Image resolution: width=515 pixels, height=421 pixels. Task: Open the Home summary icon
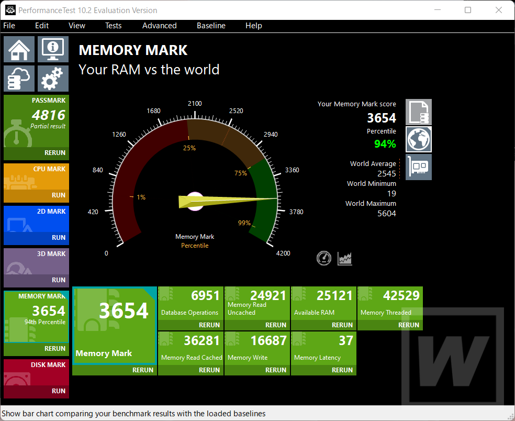pyautogui.click(x=19, y=49)
